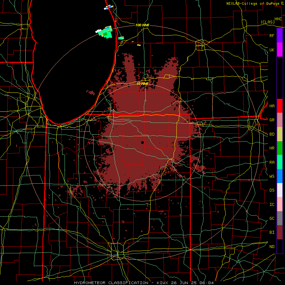
Task: Select the "DS" legend label
Action: click(x=272, y=190)
